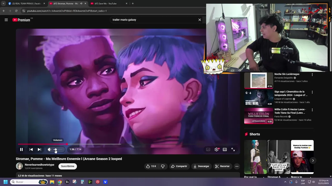The image size is (332, 186).
Task: Open the player settings gear menu
Action: [x=217, y=149]
